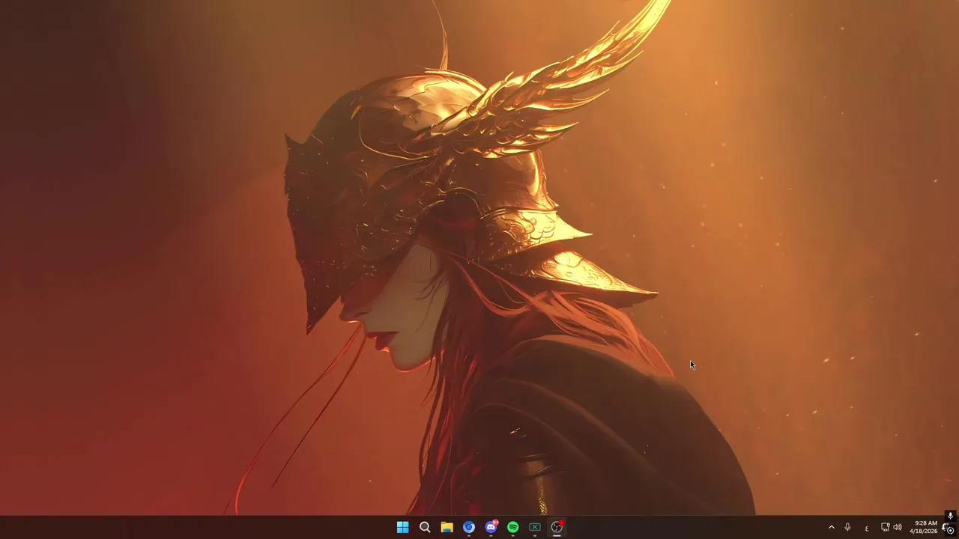The height and width of the screenshot is (539, 959).
Task: Switch to OBS Studio on the taskbar
Action: [557, 527]
